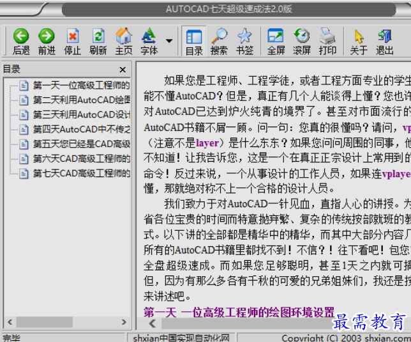
Task: Click the 前进 (Forward) green arrow icon
Action: (47, 36)
